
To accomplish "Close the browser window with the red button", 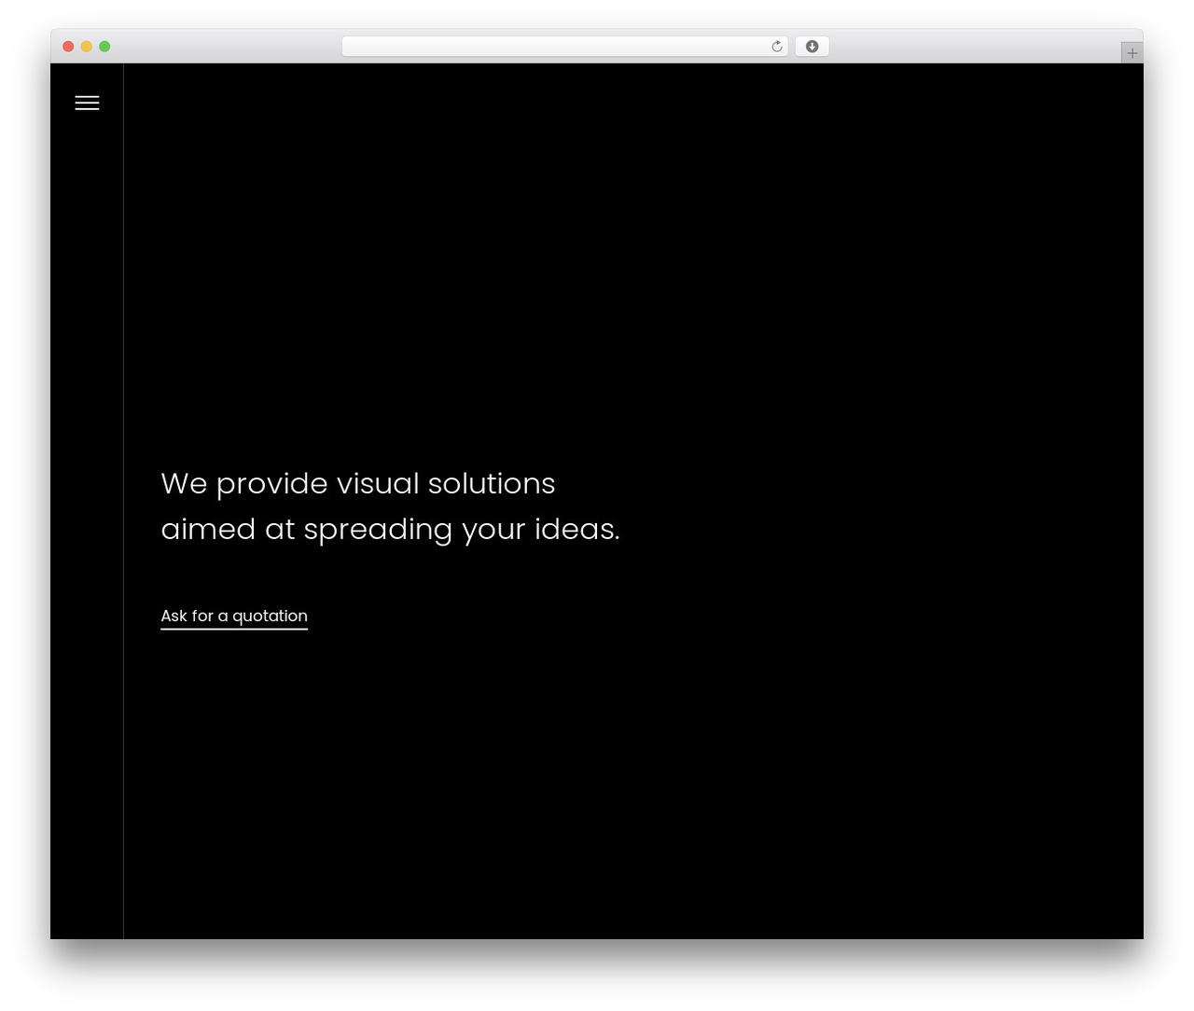I will coord(68,47).
